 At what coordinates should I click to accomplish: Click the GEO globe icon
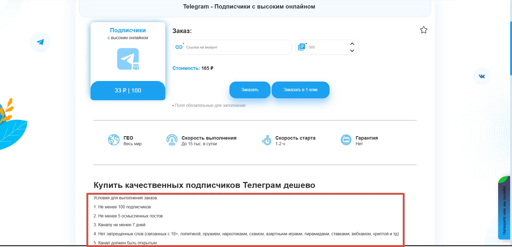pos(114,140)
